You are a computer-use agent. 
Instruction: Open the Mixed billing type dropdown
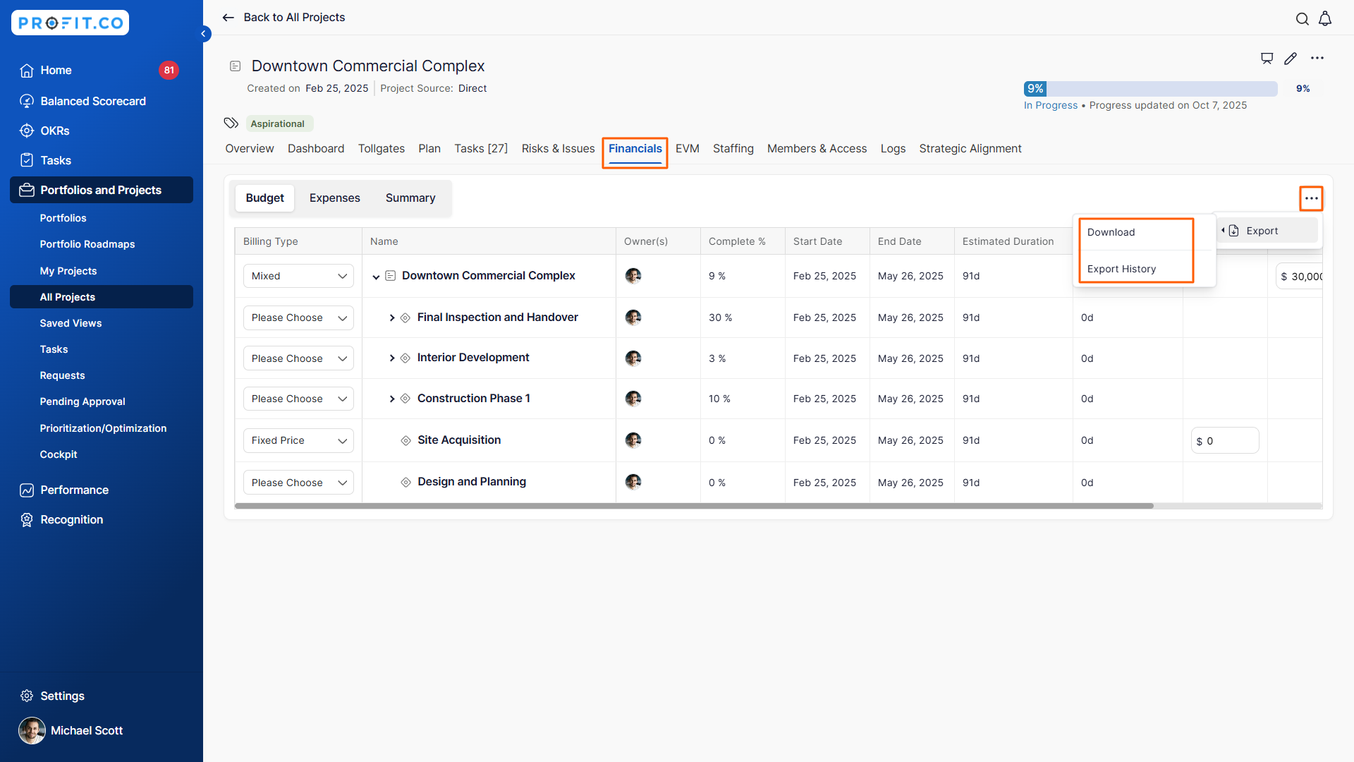pos(298,276)
